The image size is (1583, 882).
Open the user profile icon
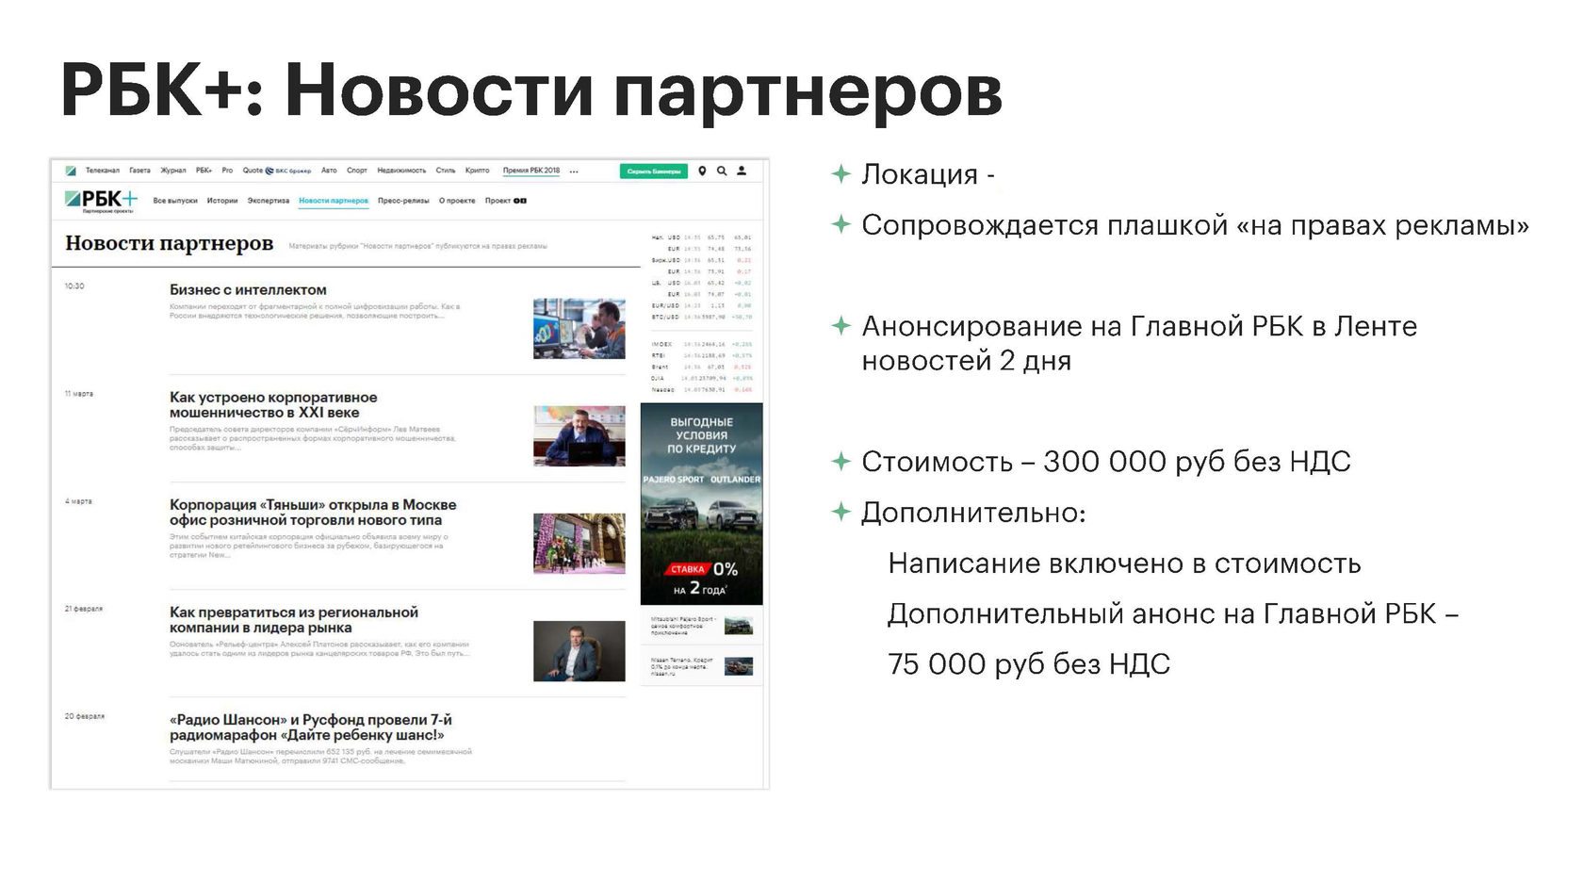click(x=742, y=171)
